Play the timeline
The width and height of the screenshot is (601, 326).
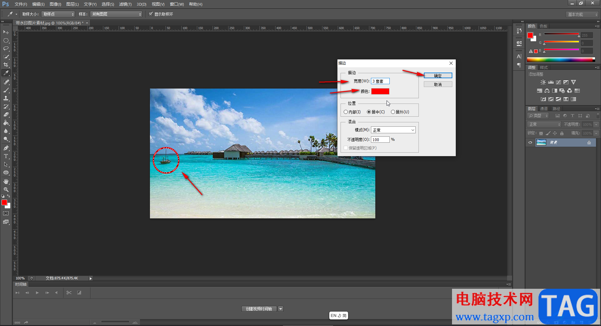coord(37,293)
